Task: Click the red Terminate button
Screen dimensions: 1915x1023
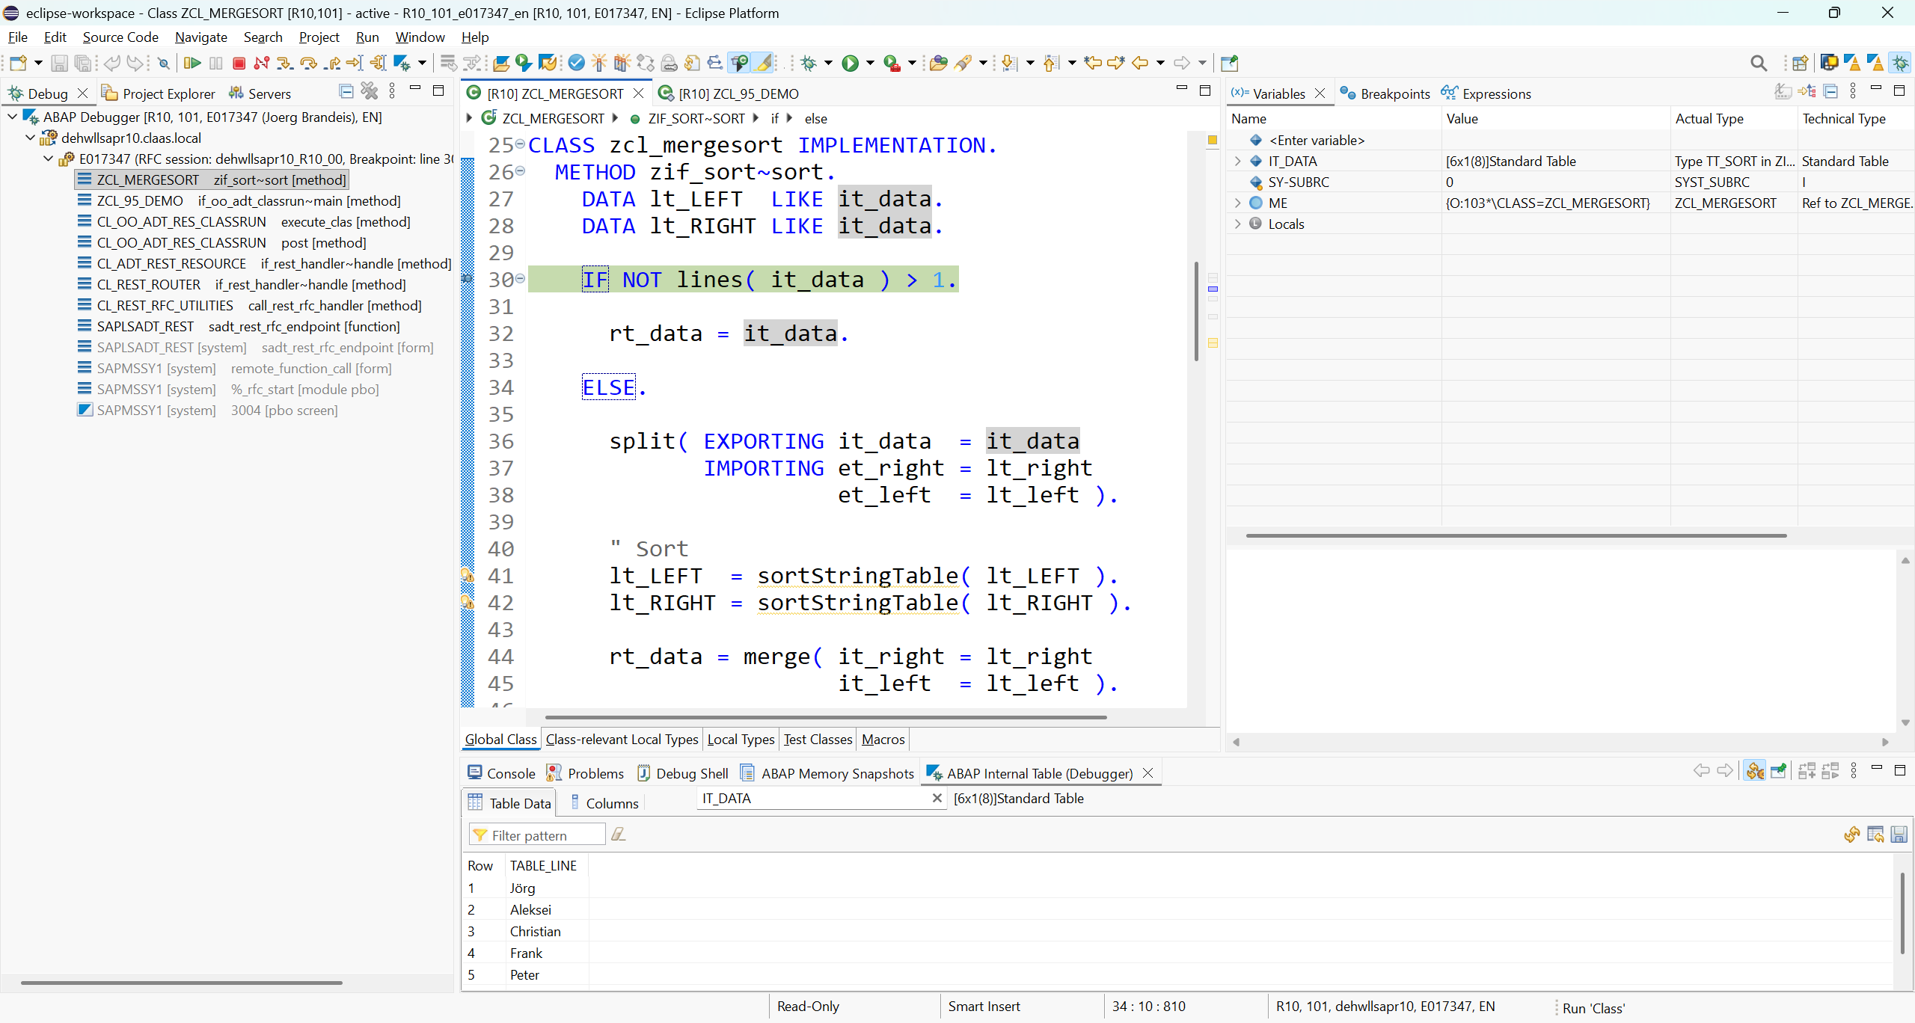Action: 239,64
